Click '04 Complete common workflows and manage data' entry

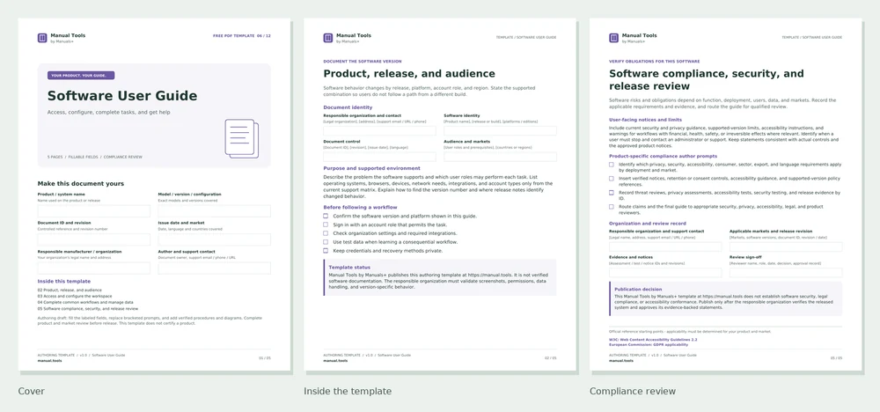85,303
